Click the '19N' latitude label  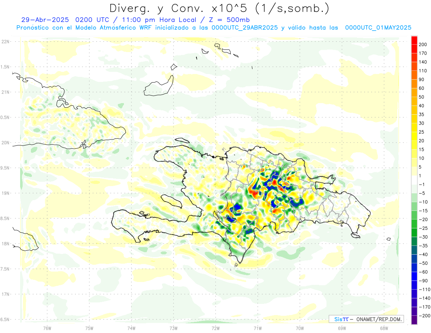[x=5, y=193]
